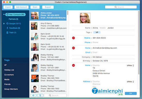Open the Mobile label dropdown
142x99 pixels.
coord(87,38)
